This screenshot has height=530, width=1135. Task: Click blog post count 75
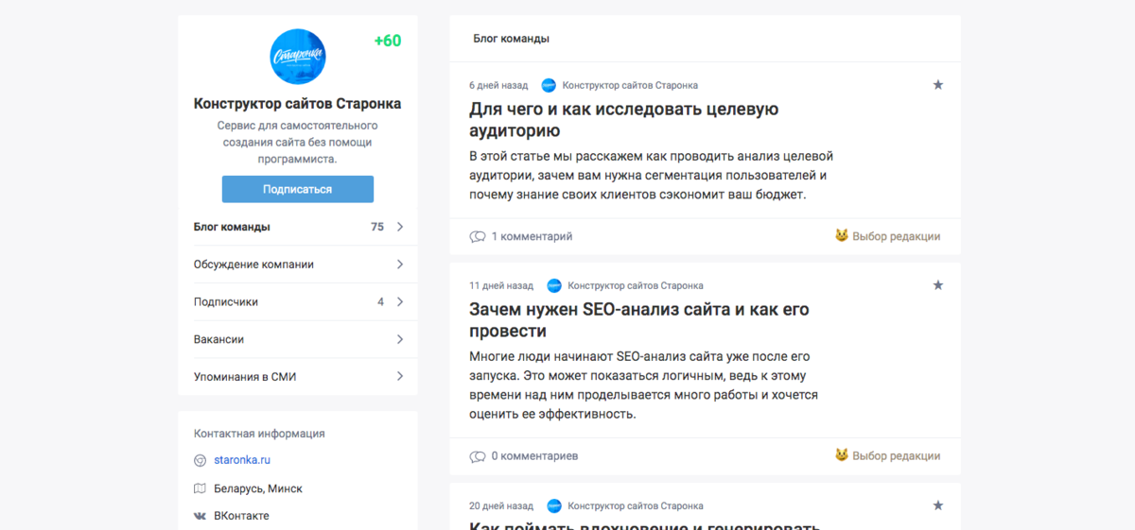point(377,227)
